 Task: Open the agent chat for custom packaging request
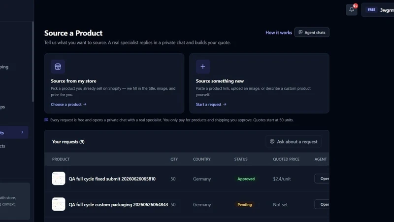pos(322,204)
